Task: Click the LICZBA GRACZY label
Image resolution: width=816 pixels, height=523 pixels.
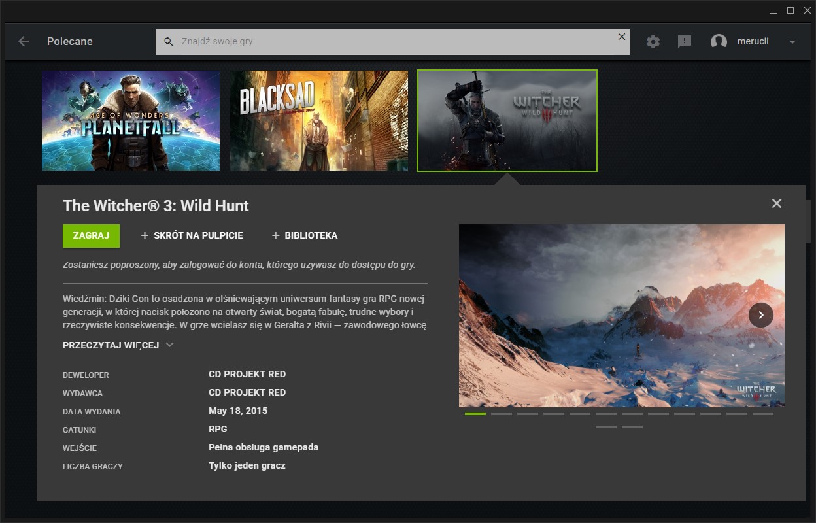Action: pyautogui.click(x=93, y=467)
